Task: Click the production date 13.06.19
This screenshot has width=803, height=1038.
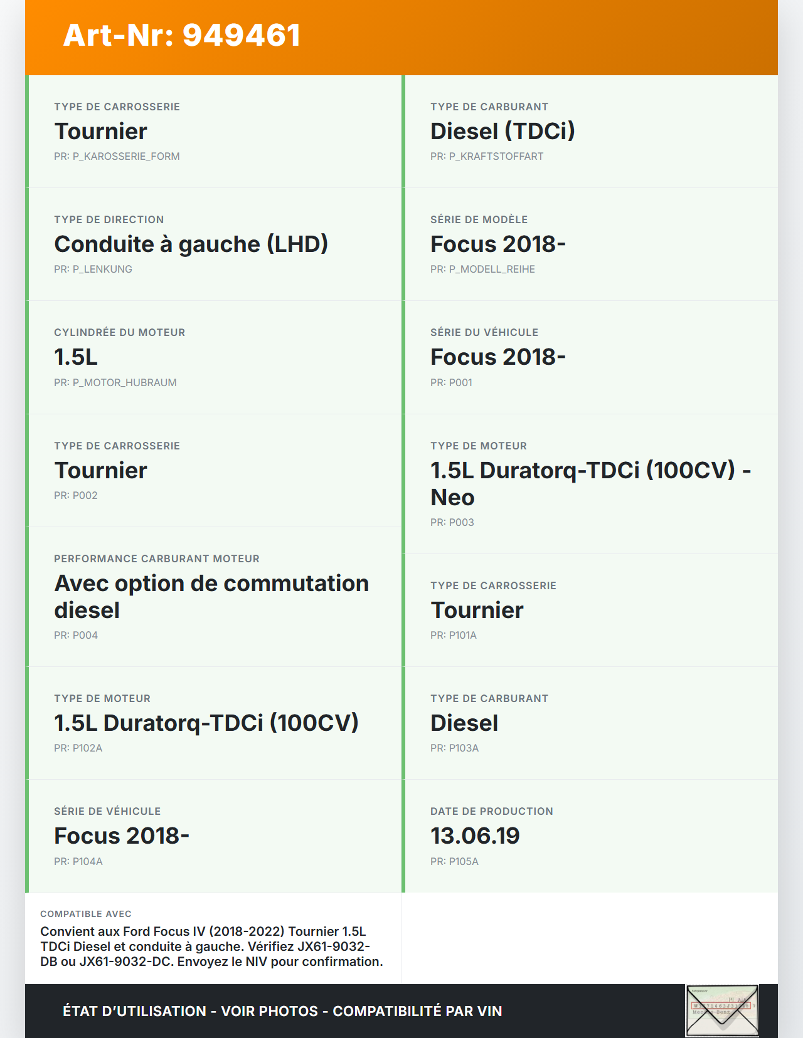Action: [x=475, y=836]
